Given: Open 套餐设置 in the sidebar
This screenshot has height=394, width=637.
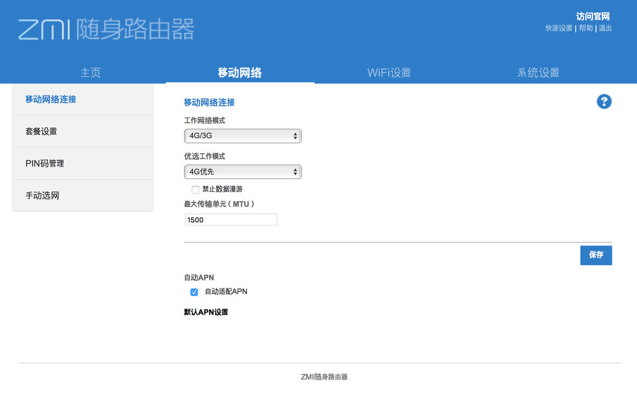Looking at the screenshot, I should (x=41, y=131).
